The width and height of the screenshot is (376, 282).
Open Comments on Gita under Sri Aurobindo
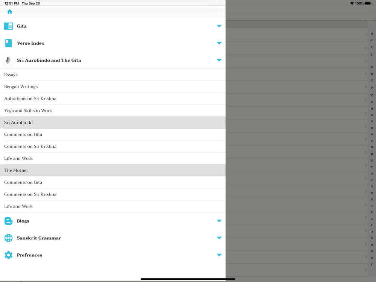pyautogui.click(x=113, y=135)
